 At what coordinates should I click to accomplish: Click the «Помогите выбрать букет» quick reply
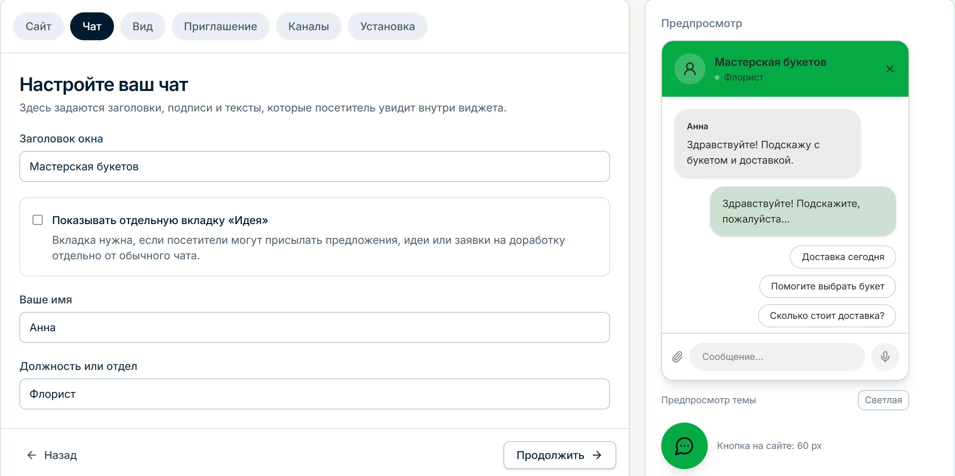(827, 286)
